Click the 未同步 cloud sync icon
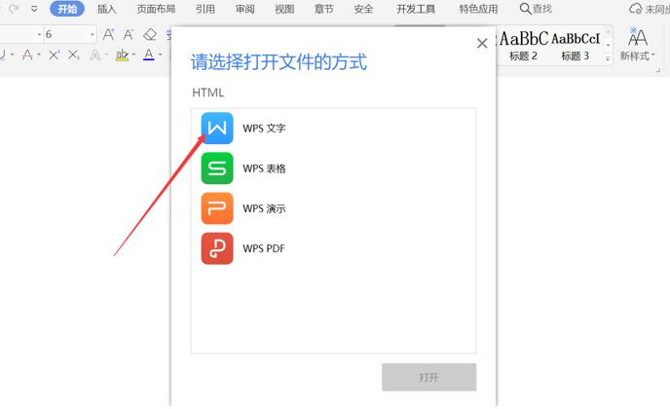670x409 pixels. click(635, 9)
